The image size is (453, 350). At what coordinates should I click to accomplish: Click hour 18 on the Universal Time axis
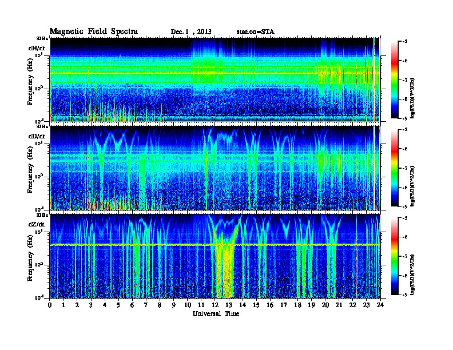coord(297,305)
